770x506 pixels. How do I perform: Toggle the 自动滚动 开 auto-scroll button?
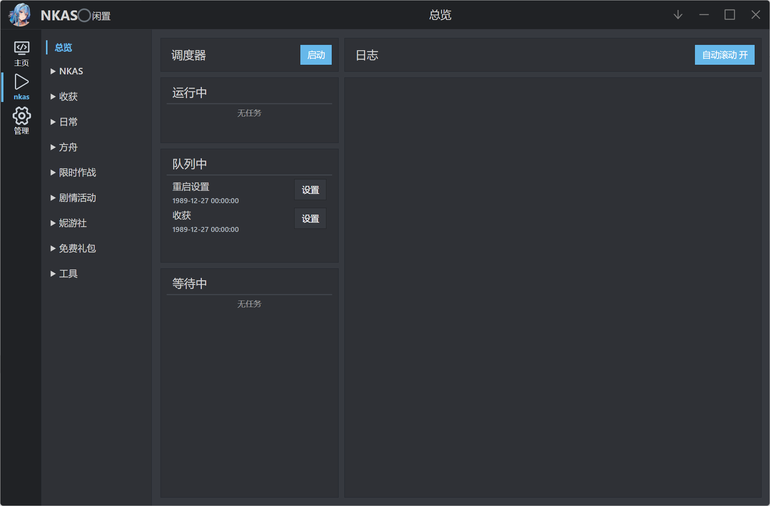724,55
